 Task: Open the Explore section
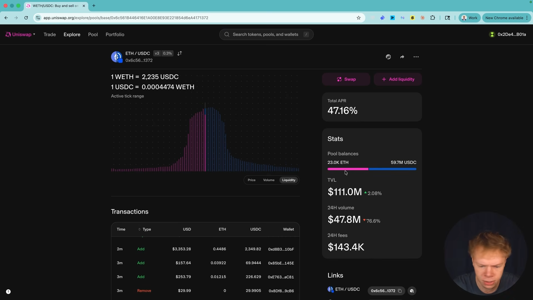click(x=72, y=34)
